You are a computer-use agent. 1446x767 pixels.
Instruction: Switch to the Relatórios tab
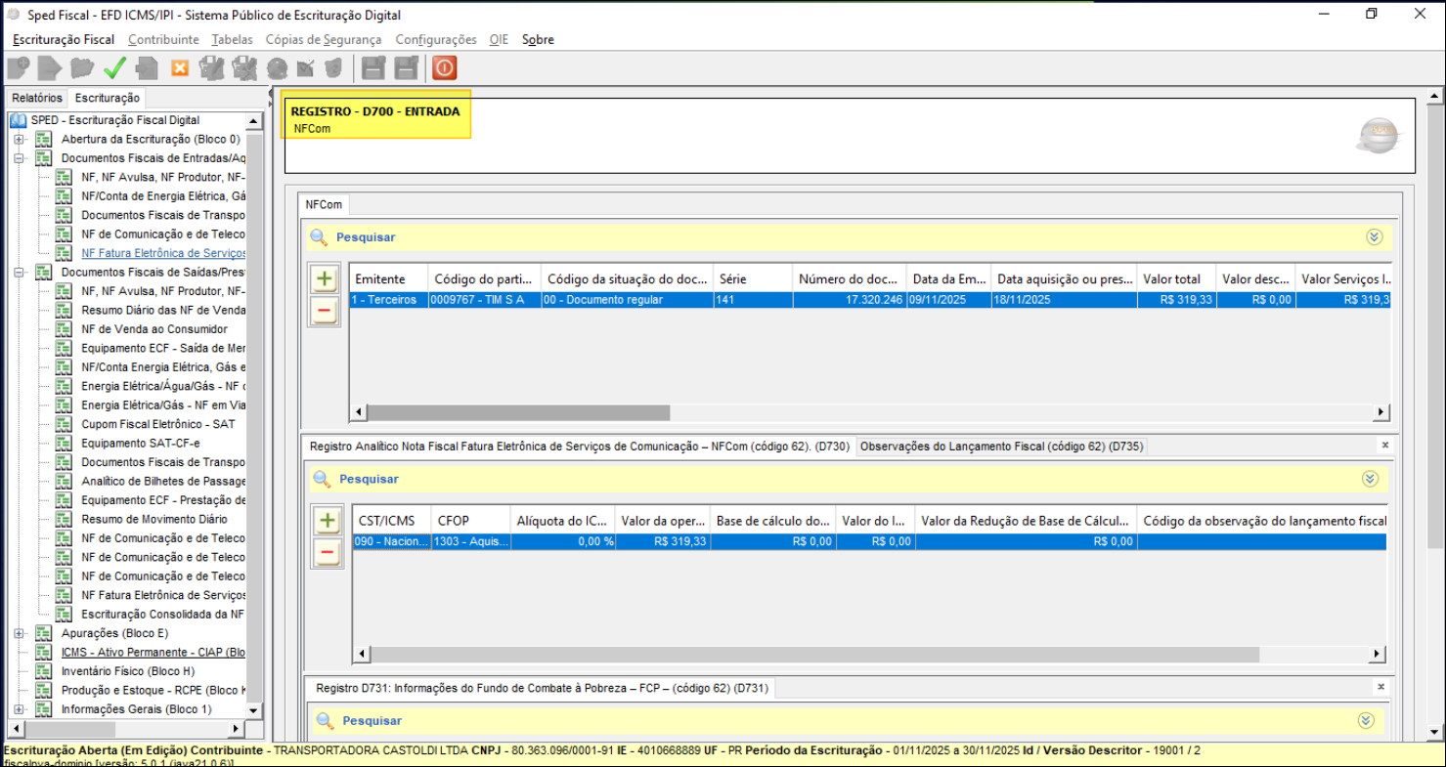tap(37, 99)
